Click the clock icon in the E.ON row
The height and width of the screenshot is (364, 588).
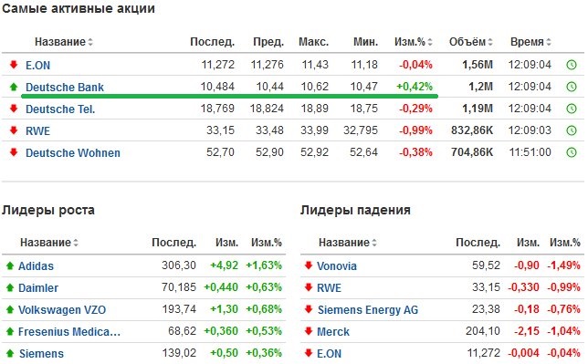tap(572, 65)
